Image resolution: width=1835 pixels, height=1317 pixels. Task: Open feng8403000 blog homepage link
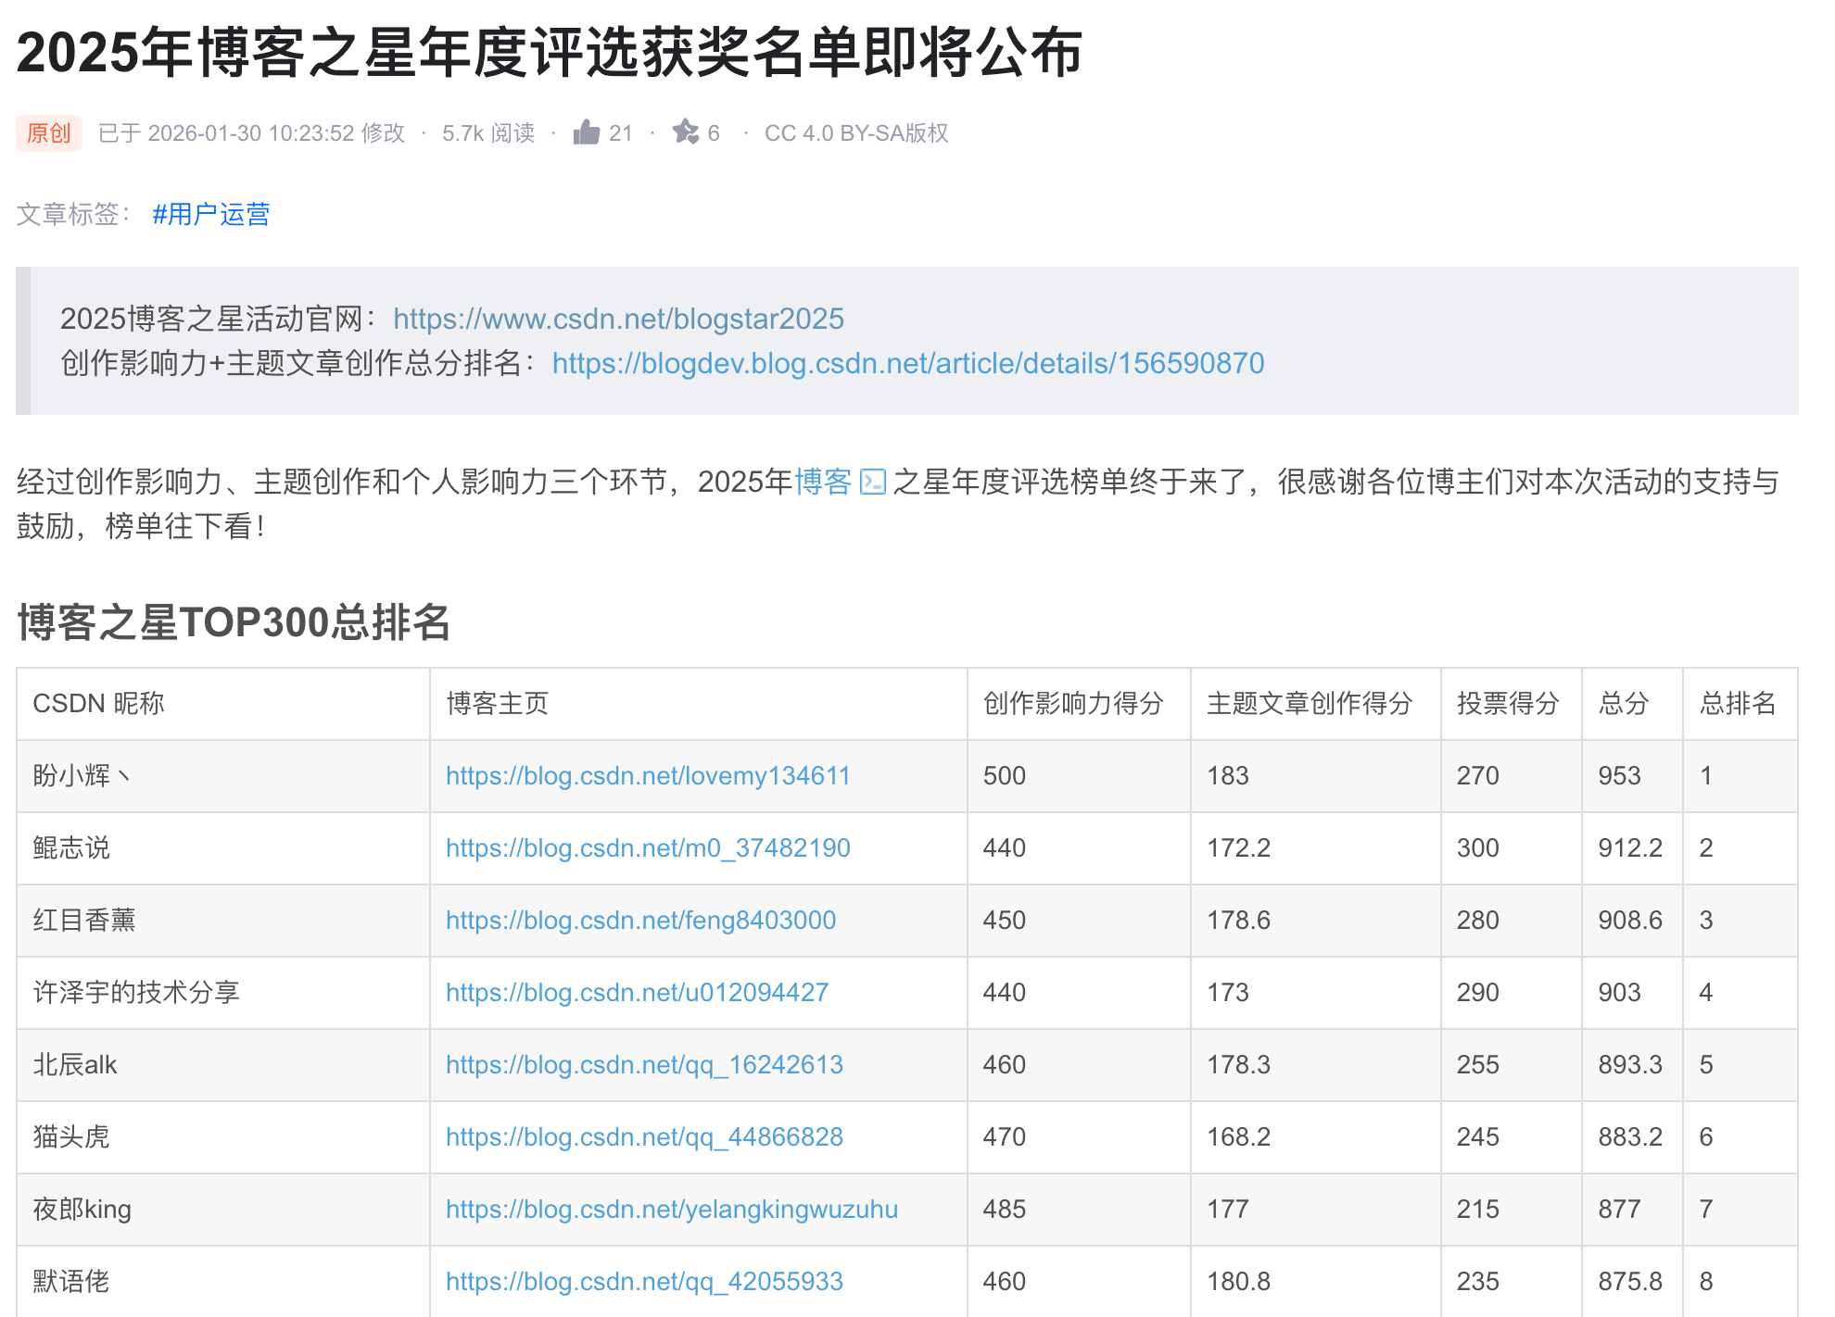640,920
